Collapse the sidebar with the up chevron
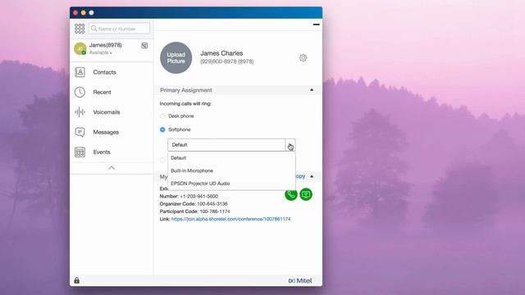 tap(112, 168)
